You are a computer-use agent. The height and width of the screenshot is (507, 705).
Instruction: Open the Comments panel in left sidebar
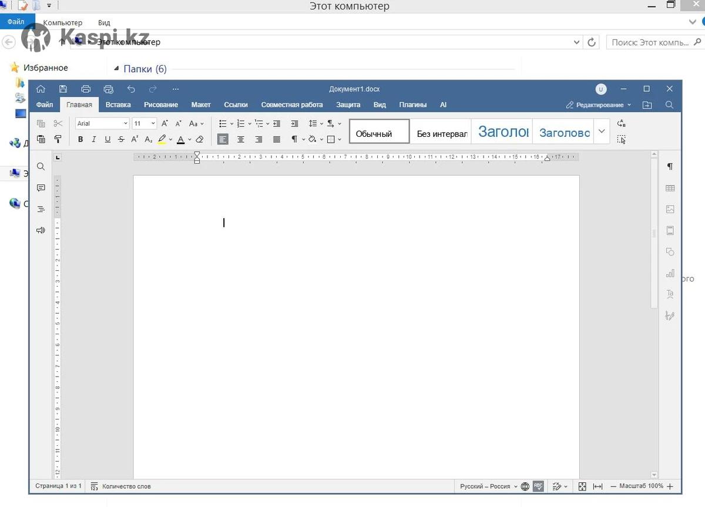tap(41, 188)
